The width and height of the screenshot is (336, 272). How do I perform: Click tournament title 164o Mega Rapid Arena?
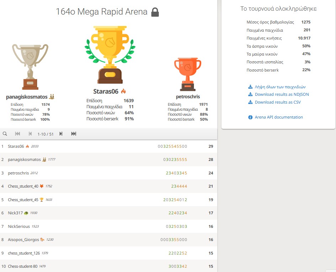click(102, 12)
